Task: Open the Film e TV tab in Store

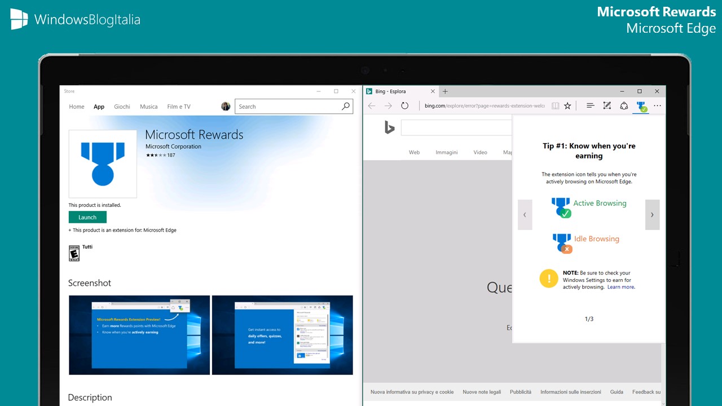Action: 179,107
